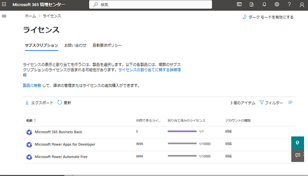Click 9999 in Power Apps for Developer row
Viewport: 308px width, 176px height.
pos(139,144)
